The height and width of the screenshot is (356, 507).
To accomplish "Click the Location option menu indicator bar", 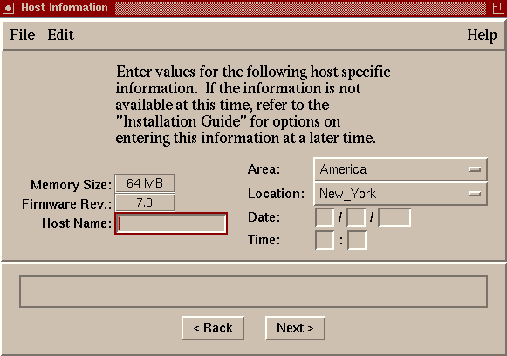I will point(475,194).
